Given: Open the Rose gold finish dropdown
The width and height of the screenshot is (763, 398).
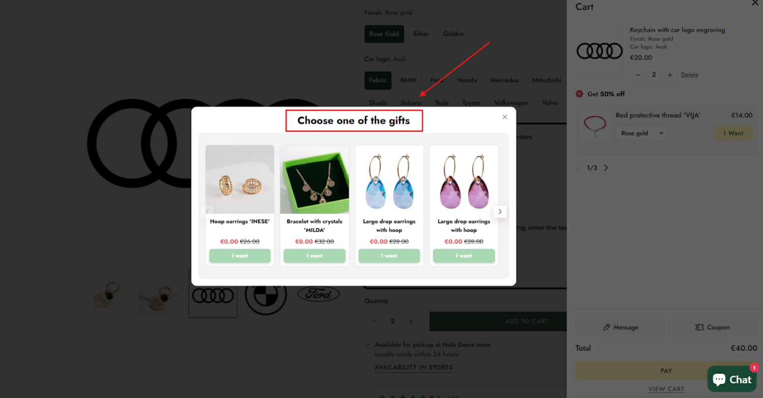Looking at the screenshot, I should point(642,133).
